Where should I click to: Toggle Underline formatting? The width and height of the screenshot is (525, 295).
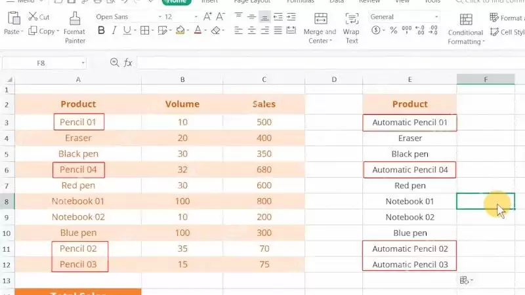pos(127,31)
